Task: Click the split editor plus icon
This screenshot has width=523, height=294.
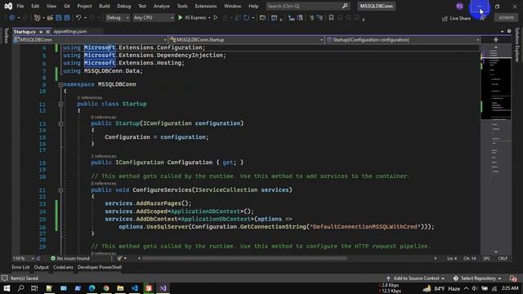Action: [x=496, y=40]
